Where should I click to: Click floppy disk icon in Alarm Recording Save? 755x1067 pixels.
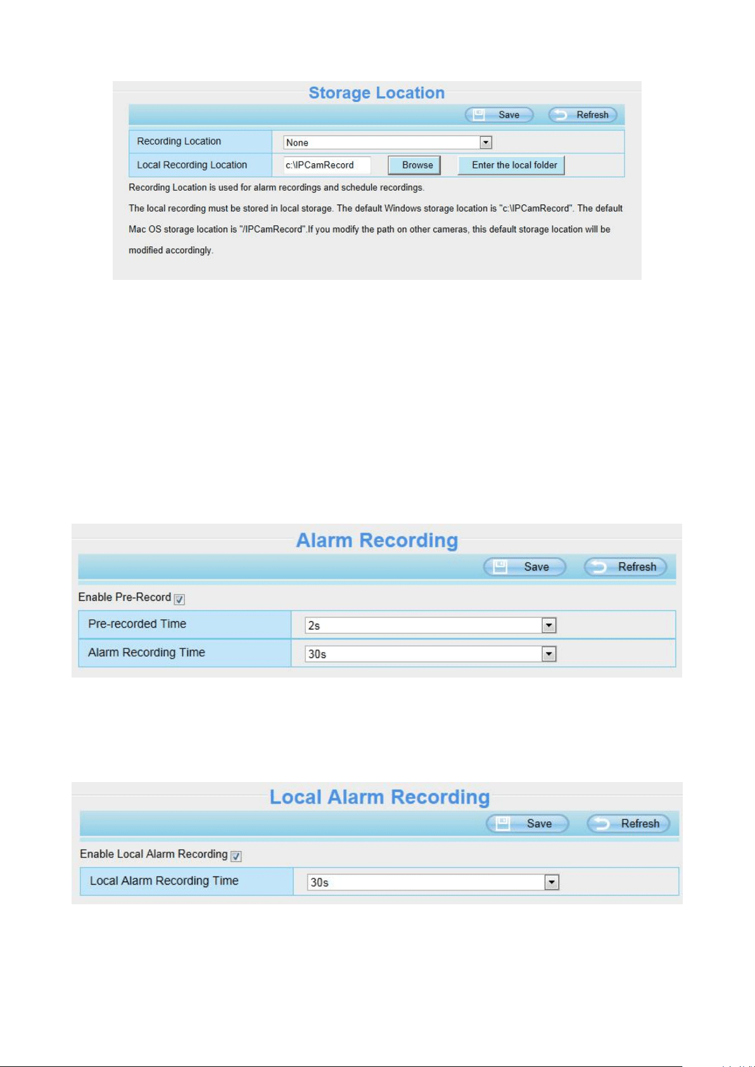click(x=500, y=567)
